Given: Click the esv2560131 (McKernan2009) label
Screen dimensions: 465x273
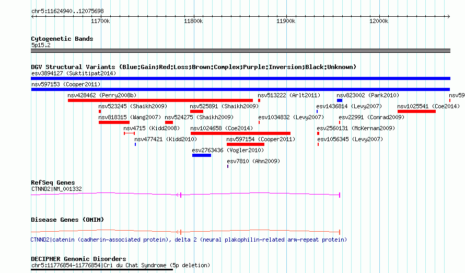Looking at the screenshot, I should coord(356,128).
